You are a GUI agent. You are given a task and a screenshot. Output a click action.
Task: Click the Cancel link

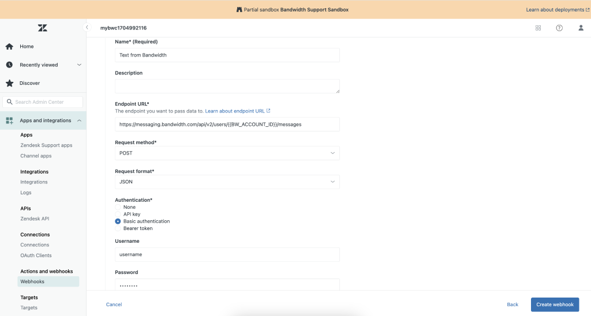(114, 304)
